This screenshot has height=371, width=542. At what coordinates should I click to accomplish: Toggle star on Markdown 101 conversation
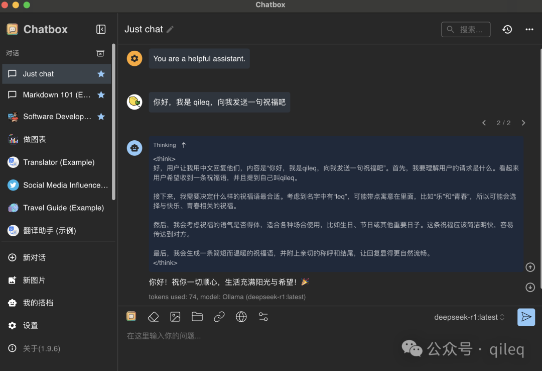[x=101, y=95]
